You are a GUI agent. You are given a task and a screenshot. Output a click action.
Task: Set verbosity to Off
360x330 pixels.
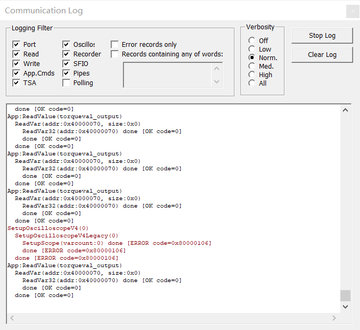pos(252,40)
